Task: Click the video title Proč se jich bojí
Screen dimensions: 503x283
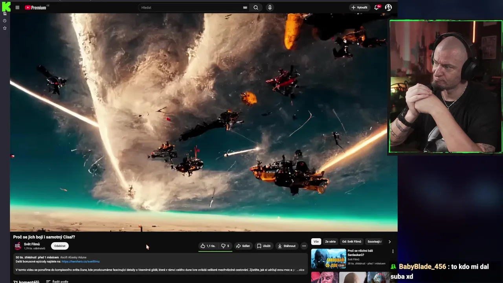Action: coord(44,237)
